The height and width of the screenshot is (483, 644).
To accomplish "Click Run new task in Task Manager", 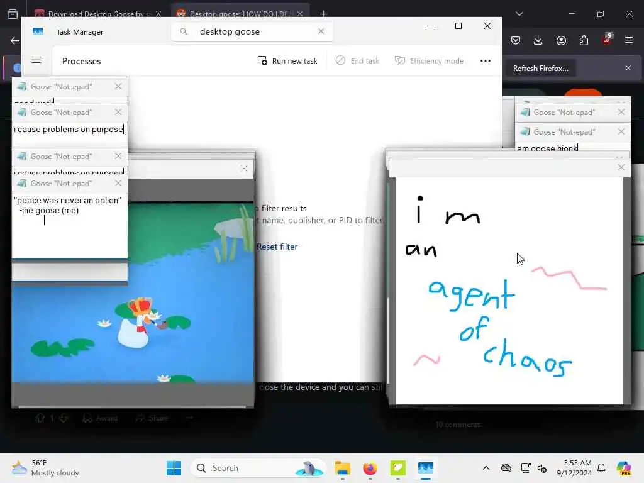I will coord(287,61).
